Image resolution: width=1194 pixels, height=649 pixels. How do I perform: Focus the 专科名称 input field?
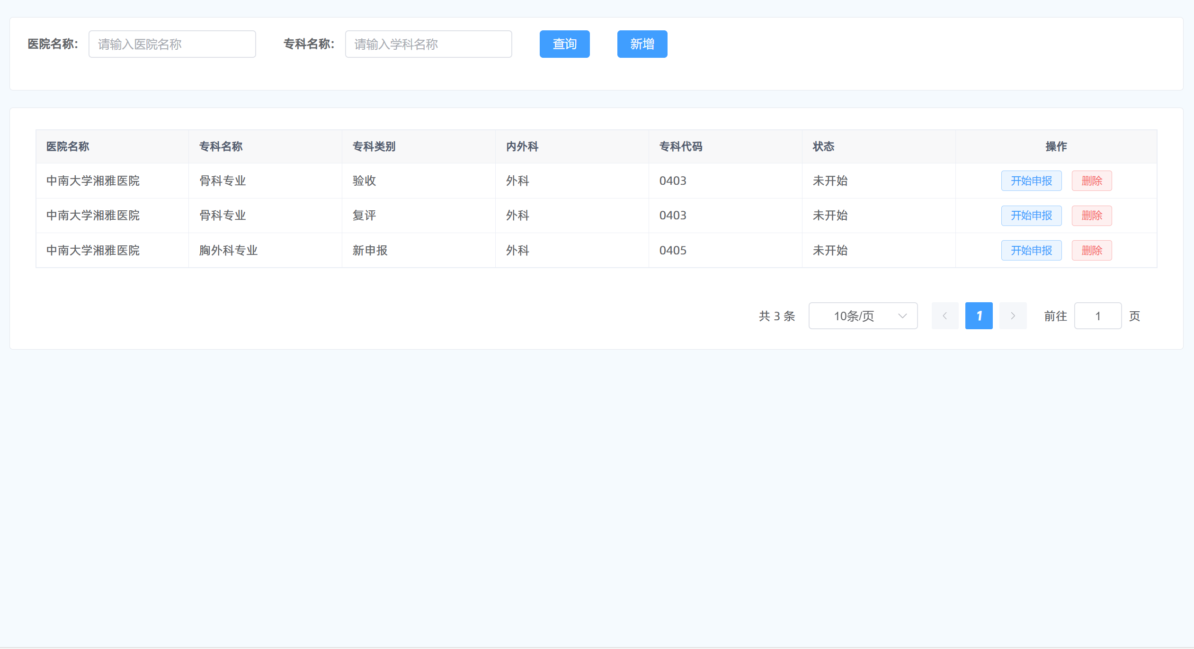(x=428, y=44)
